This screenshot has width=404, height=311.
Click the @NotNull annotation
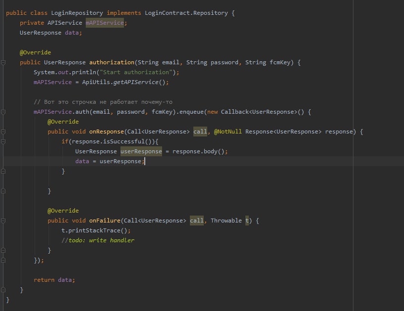(x=228, y=132)
